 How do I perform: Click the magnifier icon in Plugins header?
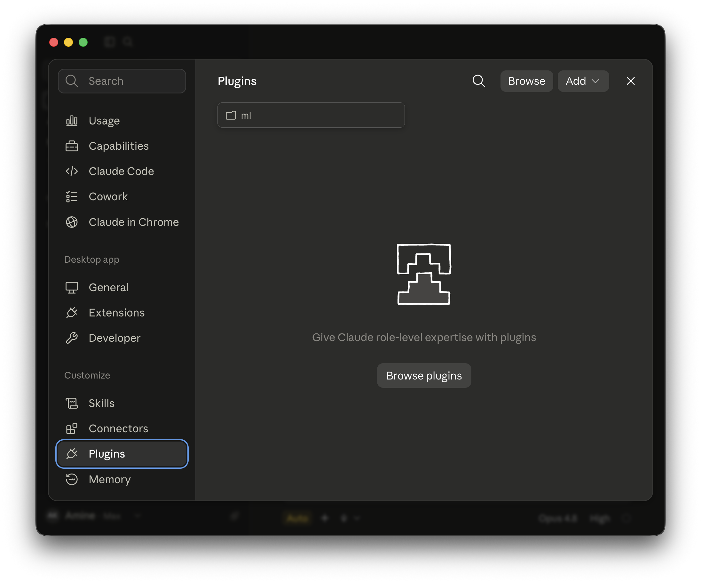point(479,81)
